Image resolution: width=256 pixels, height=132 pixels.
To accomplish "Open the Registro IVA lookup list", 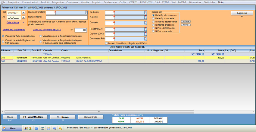I will point(145,29).
